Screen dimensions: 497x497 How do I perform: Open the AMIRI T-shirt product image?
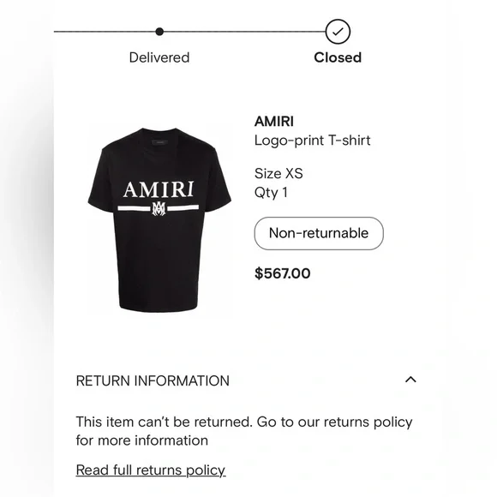[159, 219]
